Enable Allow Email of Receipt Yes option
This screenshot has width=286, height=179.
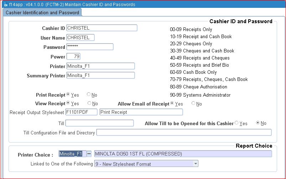click(x=173, y=103)
